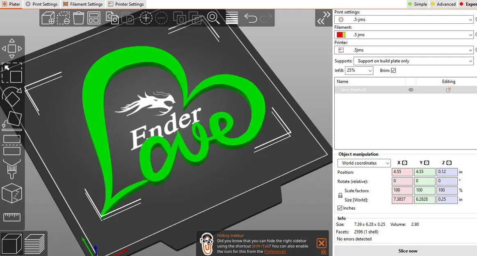Click the X axis mirror toggle icon
This screenshot has height=256, width=477.
[x=404, y=163]
